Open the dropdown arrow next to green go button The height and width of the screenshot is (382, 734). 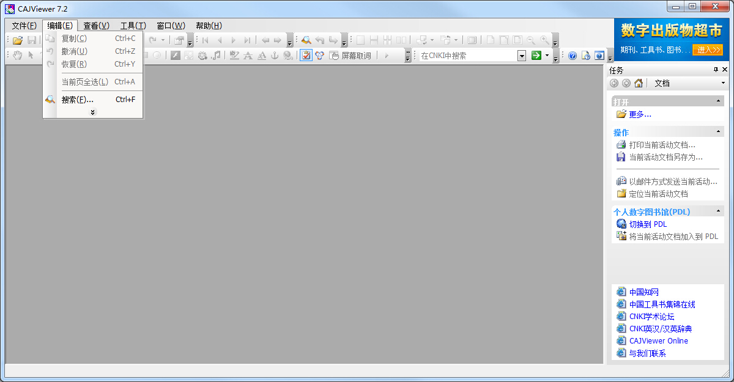(x=547, y=56)
